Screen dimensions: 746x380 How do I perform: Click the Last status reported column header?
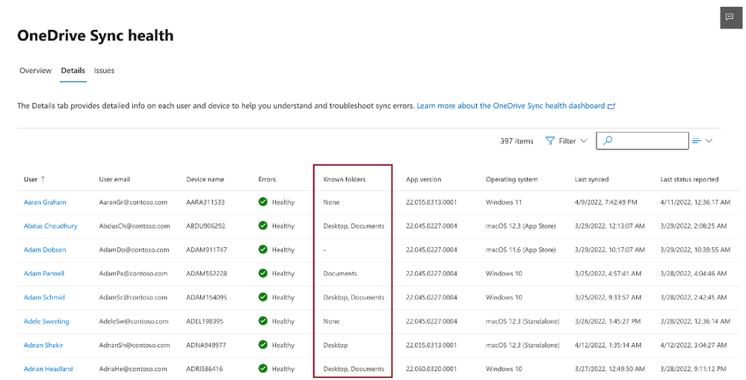(689, 179)
